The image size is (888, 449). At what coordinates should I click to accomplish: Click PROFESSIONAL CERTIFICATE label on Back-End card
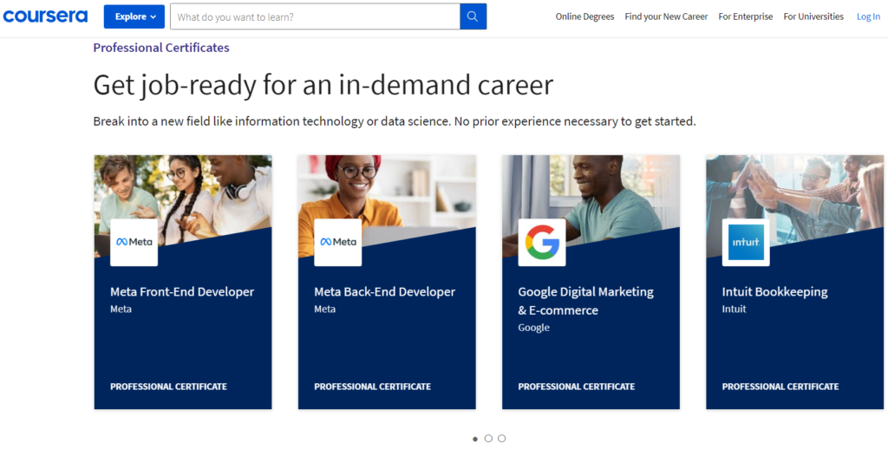point(372,387)
